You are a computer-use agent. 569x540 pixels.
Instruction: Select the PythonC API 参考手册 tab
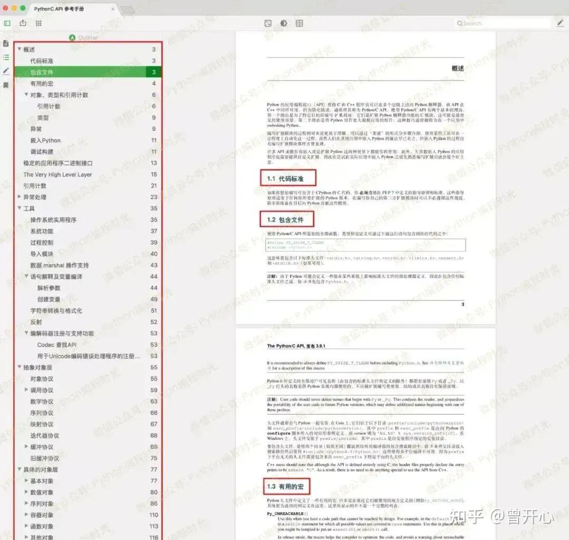59,9
